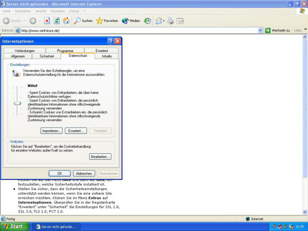Click the privacy level slider handle
The width and height of the screenshot is (308, 231).
(17, 103)
